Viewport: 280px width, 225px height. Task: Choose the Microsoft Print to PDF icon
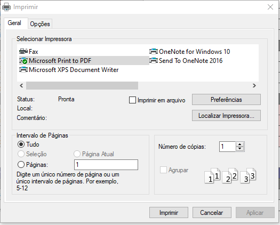point(23,61)
